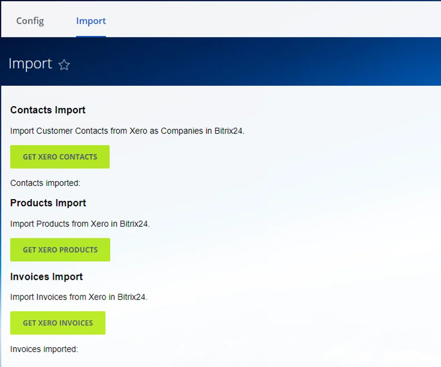This screenshot has height=367, width=441.
Task: Click the Invoices Import section heading
Action: (46, 276)
